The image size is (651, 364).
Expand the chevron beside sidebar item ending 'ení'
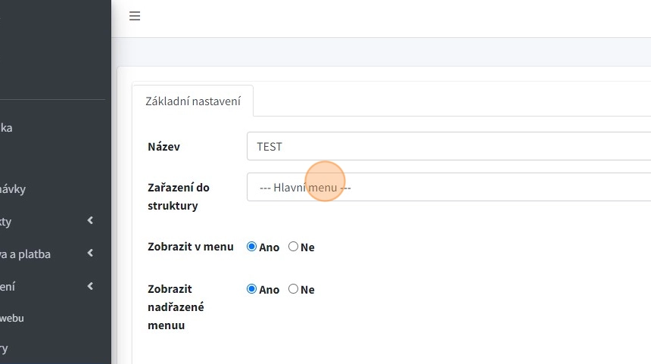coord(90,286)
